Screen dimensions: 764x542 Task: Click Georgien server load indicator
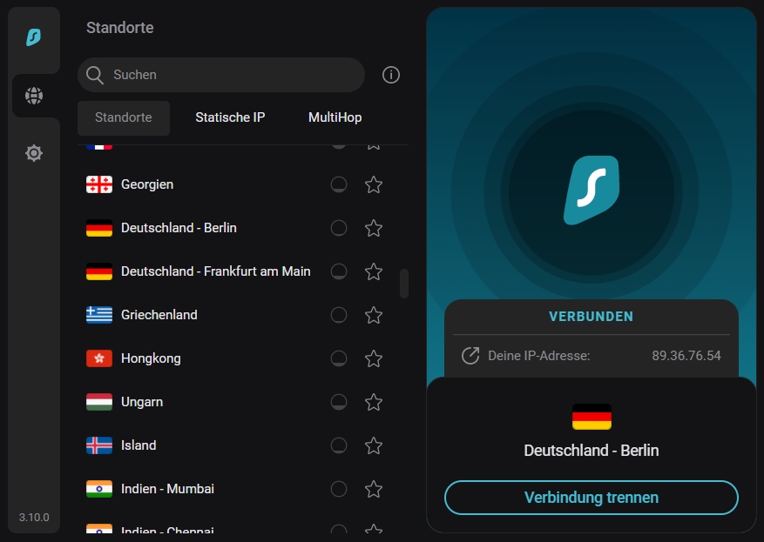pyautogui.click(x=339, y=185)
